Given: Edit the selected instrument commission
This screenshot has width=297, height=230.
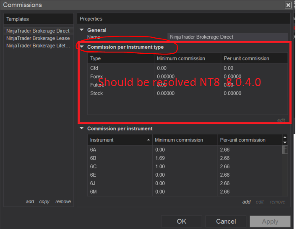Looking at the screenshot, I should (260, 202).
